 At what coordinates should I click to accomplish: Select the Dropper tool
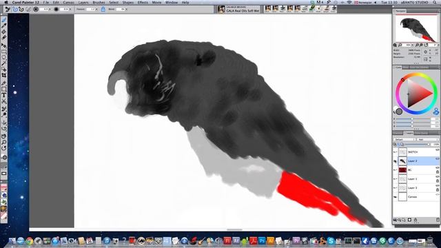(4, 26)
